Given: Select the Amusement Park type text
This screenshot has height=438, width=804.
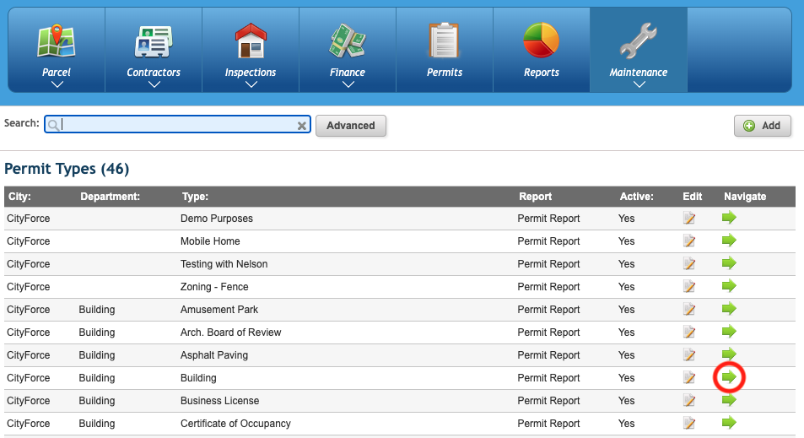Looking at the screenshot, I should (219, 310).
